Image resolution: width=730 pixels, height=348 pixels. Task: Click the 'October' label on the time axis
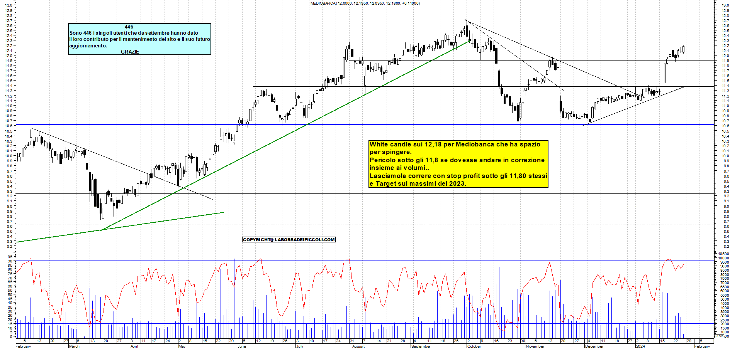pyautogui.click(x=474, y=346)
